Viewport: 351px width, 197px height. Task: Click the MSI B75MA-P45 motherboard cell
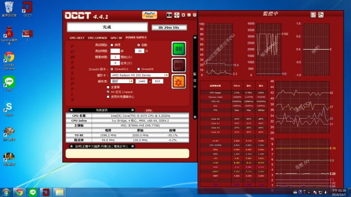click(140, 125)
